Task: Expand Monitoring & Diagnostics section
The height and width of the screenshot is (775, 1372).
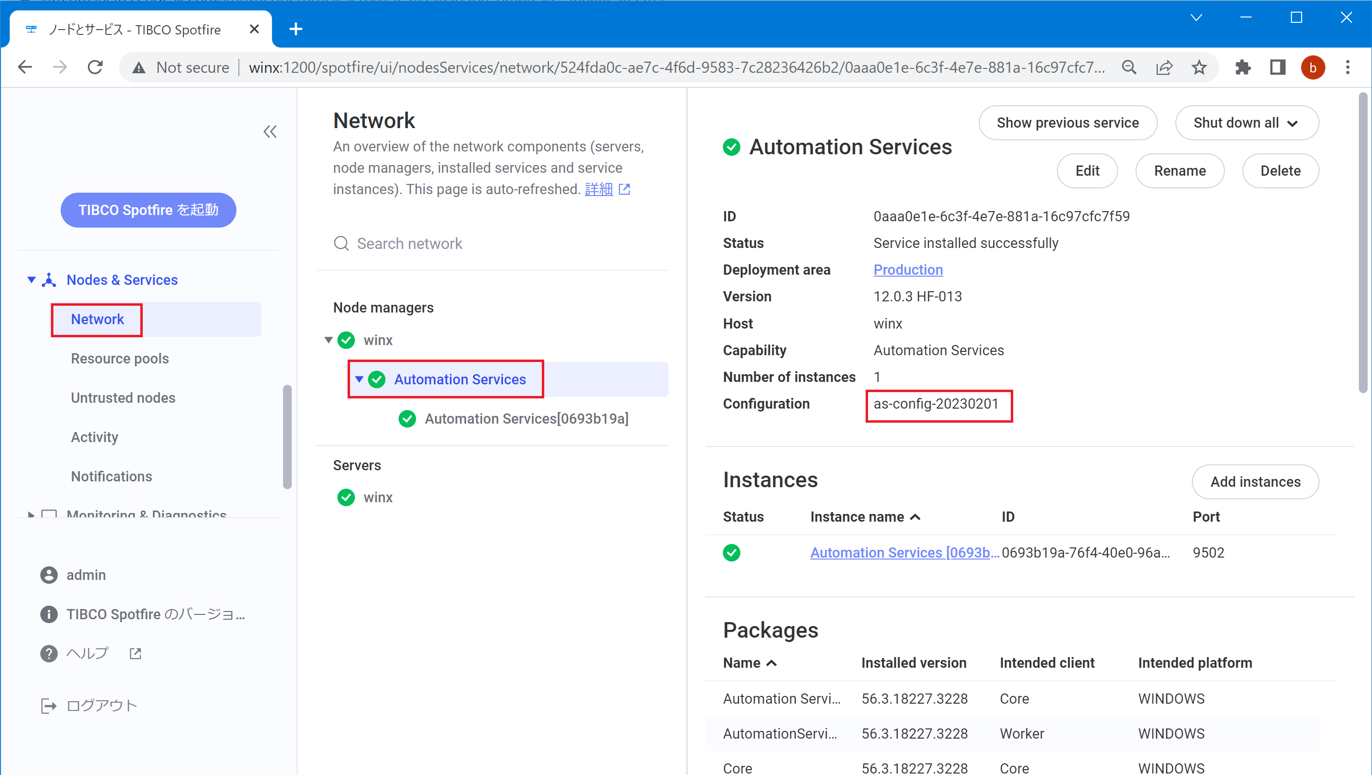Action: (31, 515)
